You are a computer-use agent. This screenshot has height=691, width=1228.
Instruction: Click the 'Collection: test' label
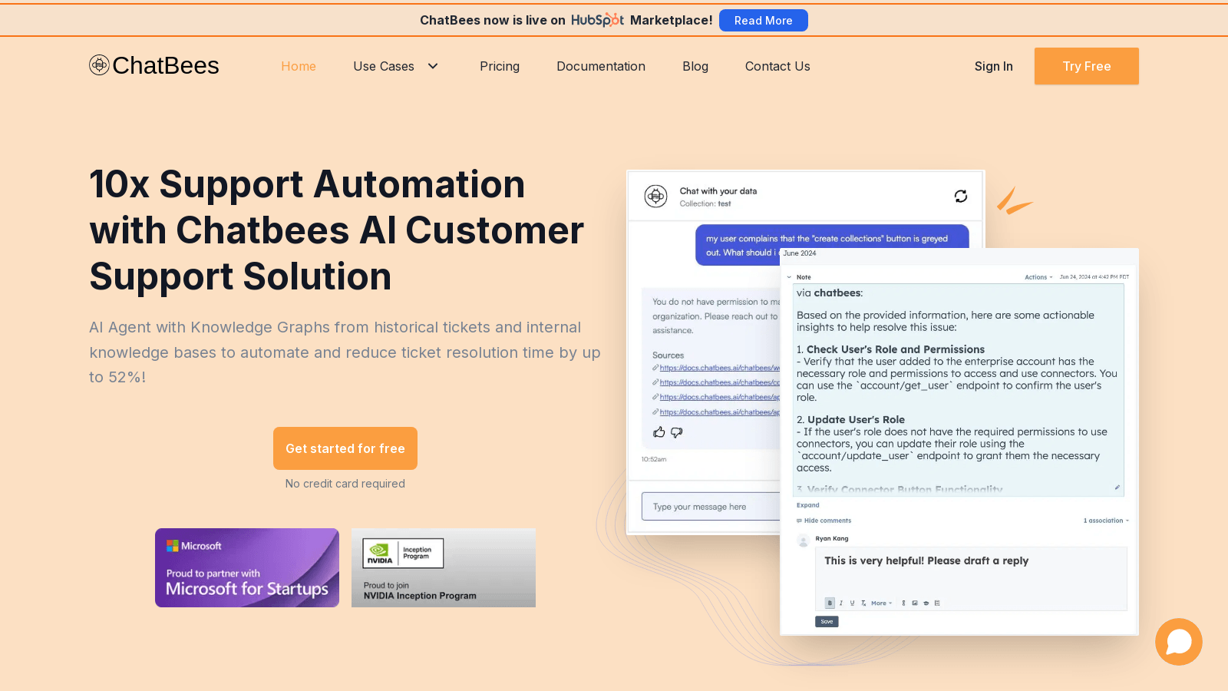(705, 204)
